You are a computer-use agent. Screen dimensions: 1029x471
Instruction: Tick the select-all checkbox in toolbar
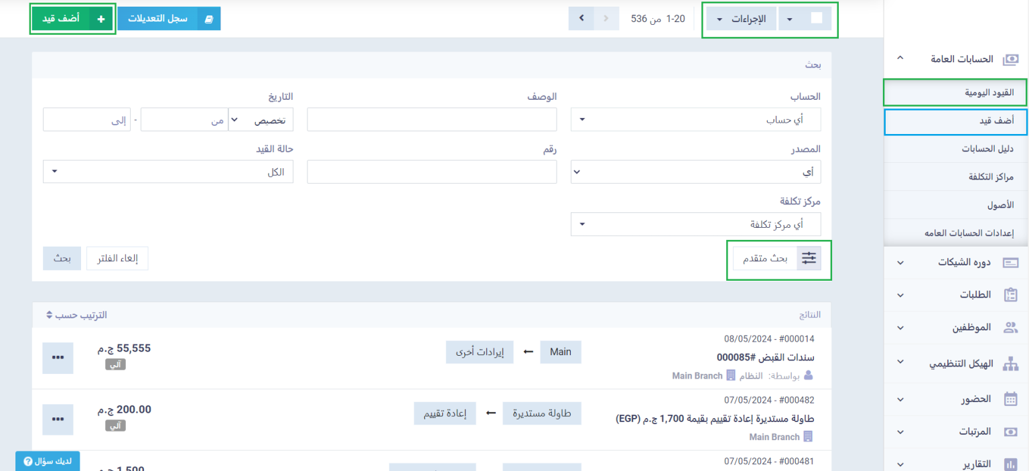(816, 19)
